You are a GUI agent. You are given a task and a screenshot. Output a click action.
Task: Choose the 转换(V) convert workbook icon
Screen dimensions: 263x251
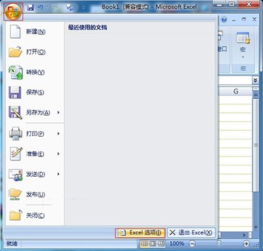click(15, 72)
